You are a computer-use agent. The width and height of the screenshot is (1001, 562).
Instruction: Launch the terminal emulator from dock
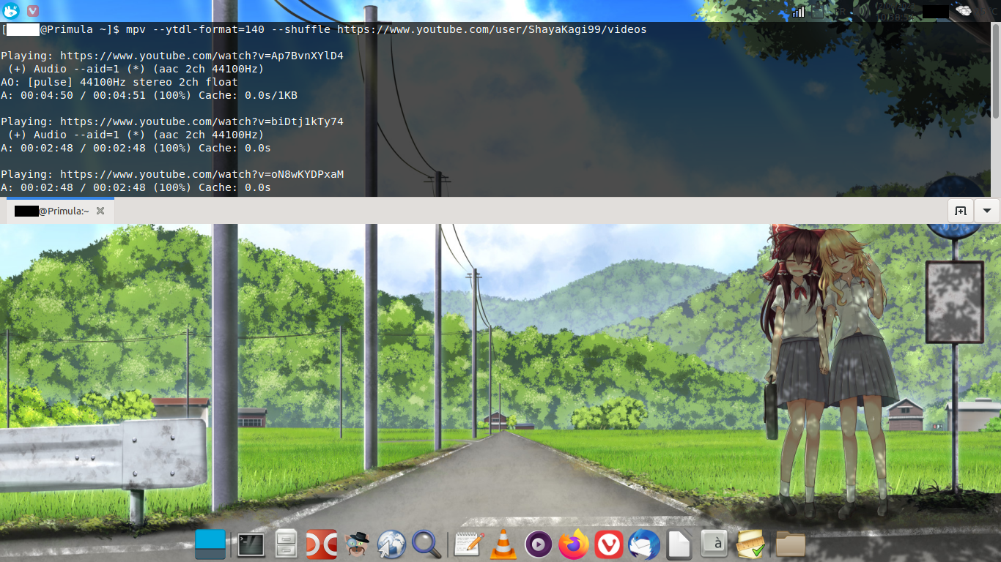pos(251,544)
